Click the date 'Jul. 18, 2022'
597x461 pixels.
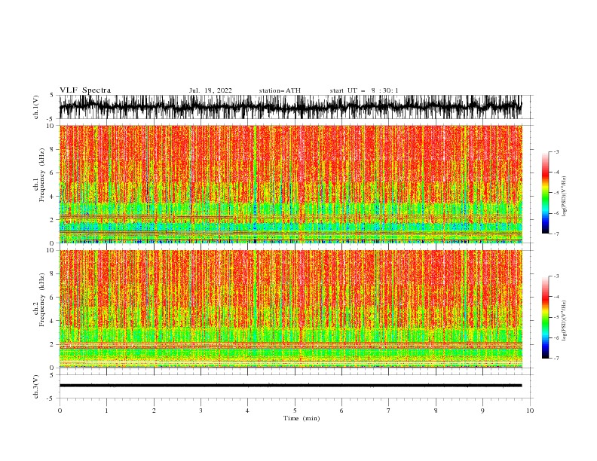(210, 90)
